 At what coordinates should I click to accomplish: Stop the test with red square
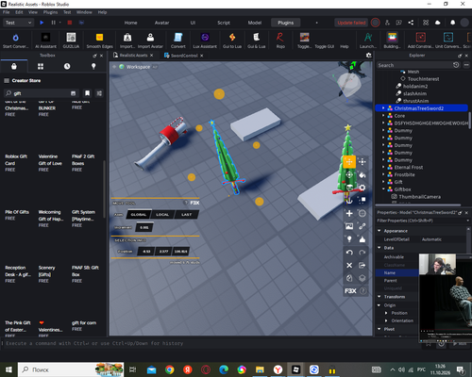[x=70, y=23]
